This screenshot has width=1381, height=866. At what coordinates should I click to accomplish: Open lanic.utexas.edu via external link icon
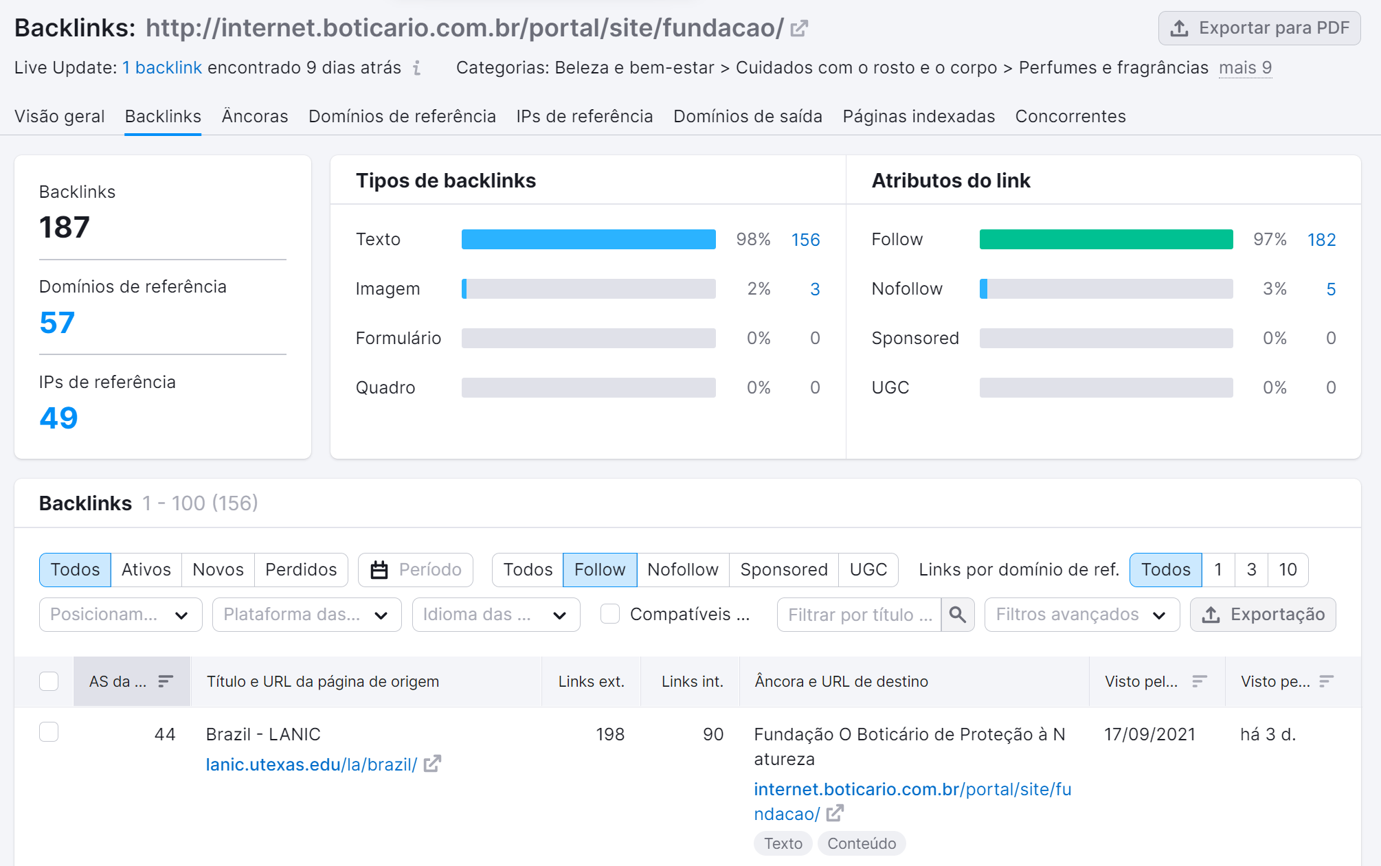click(433, 764)
